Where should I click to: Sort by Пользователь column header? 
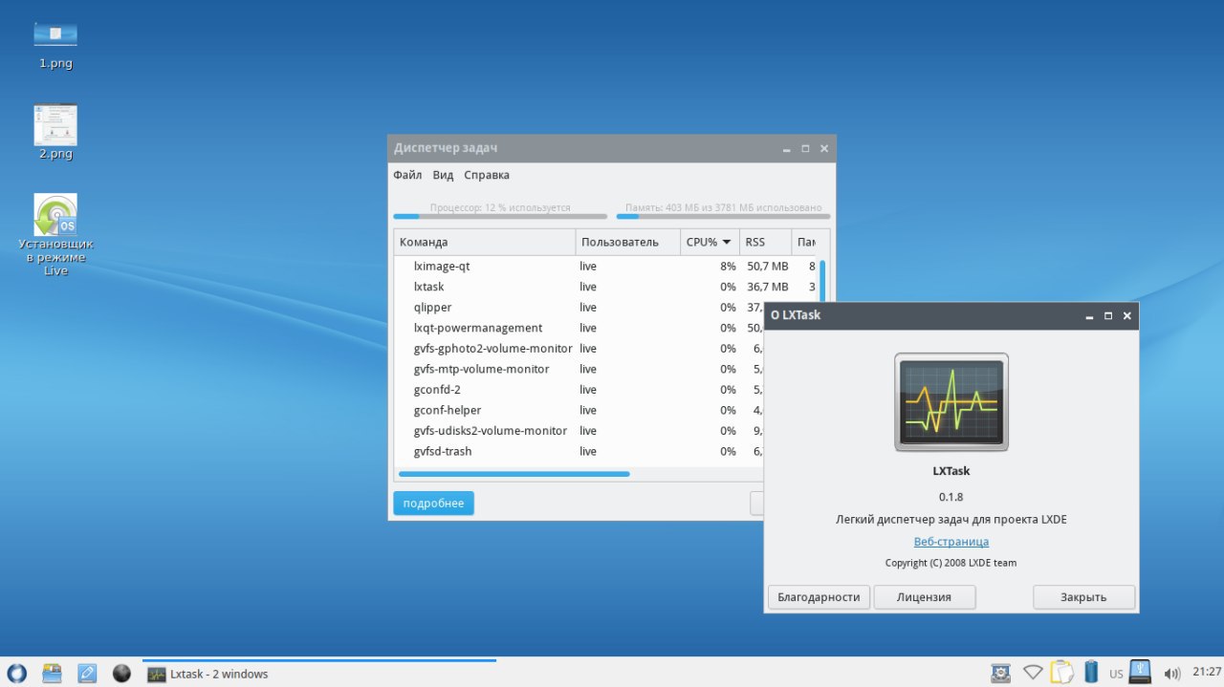628,242
